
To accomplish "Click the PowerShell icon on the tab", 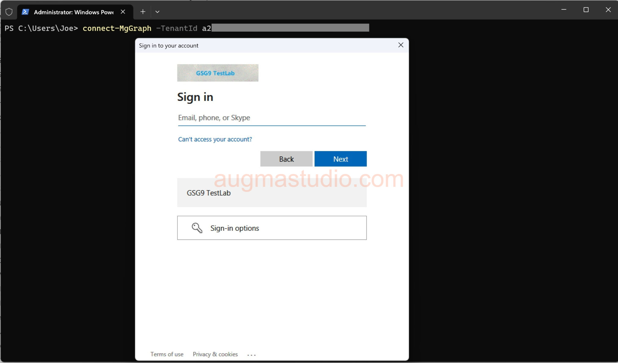I will [x=25, y=12].
